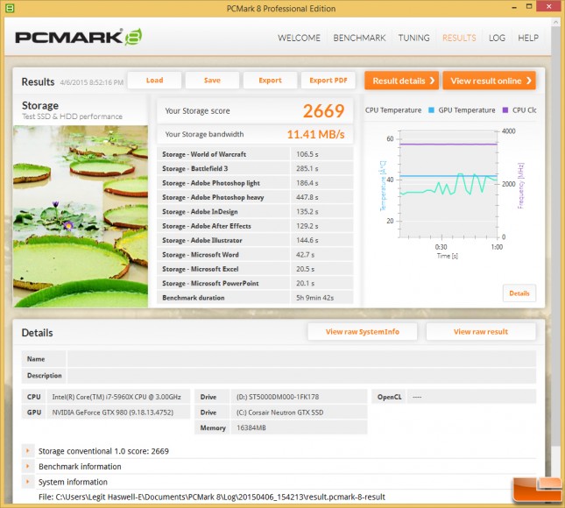This screenshot has height=508, width=565.
Task: Click View raw result button
Action: point(481,332)
